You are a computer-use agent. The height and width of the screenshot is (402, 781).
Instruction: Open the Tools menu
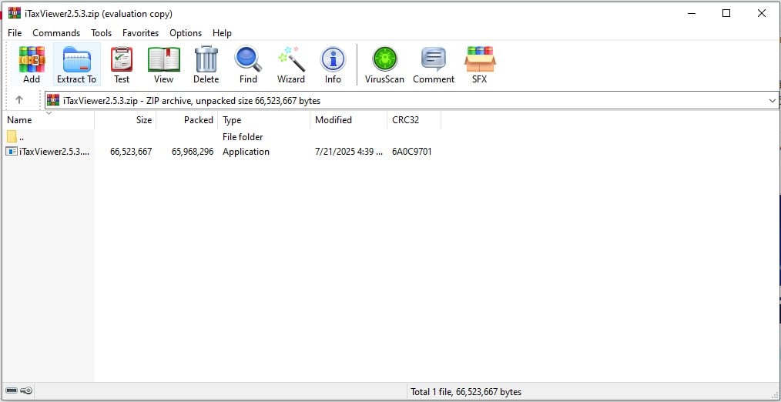[101, 33]
